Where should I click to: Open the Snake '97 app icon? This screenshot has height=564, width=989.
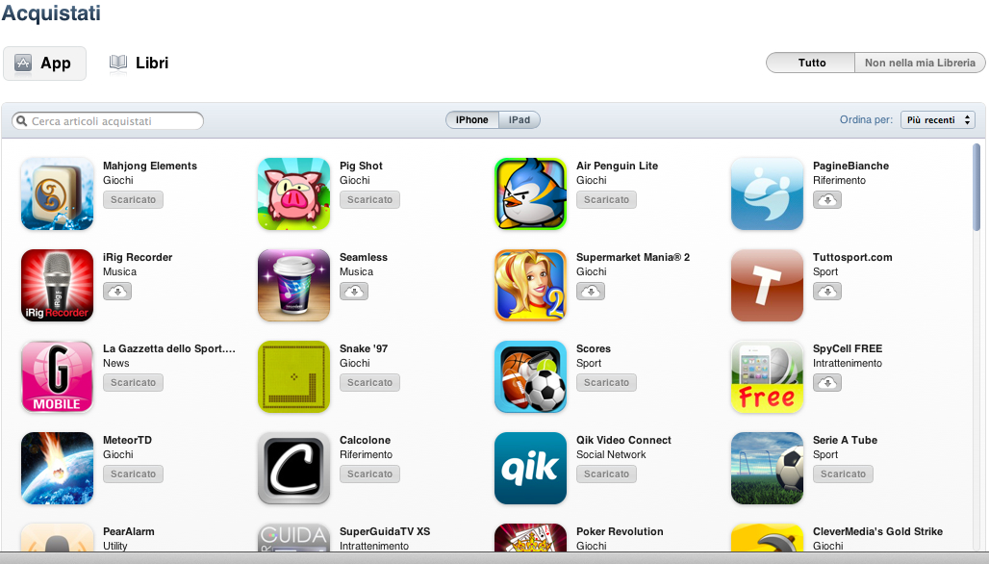pos(294,376)
